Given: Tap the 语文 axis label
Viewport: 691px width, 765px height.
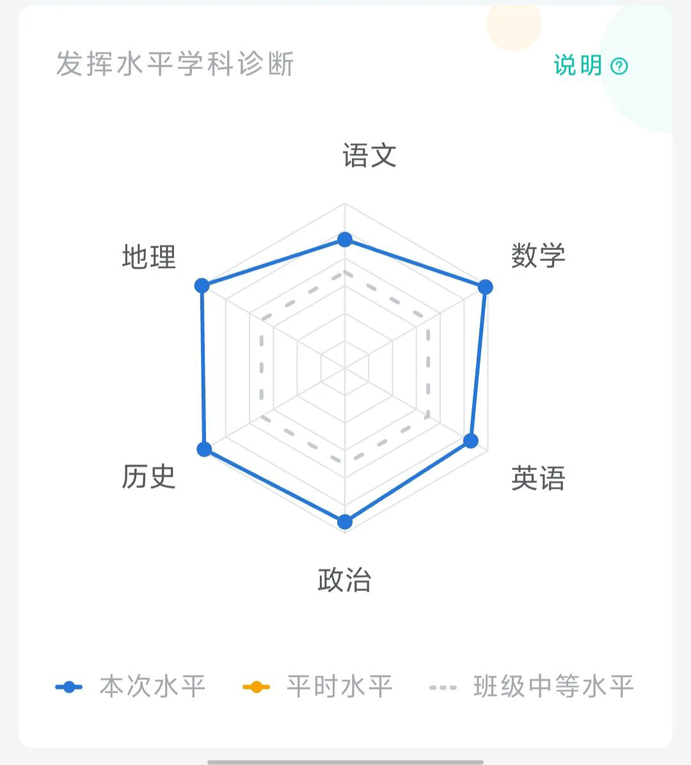Looking at the screenshot, I should (x=369, y=155).
